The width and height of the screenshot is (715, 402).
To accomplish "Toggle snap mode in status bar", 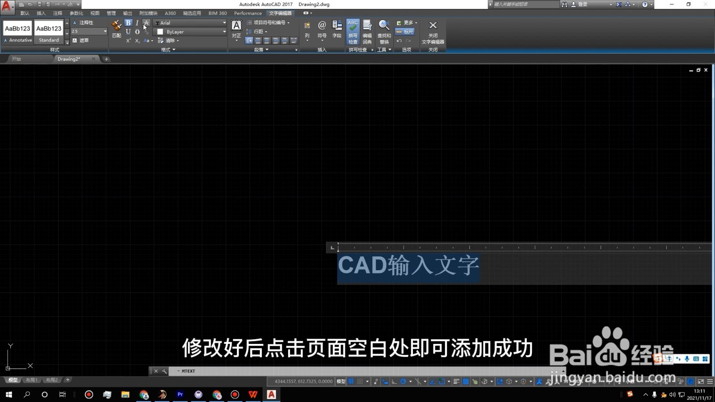I will point(360,381).
